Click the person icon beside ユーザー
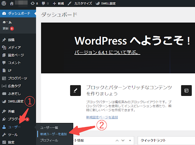This screenshot has height=145, width=195. pyautogui.click(x=4, y=127)
